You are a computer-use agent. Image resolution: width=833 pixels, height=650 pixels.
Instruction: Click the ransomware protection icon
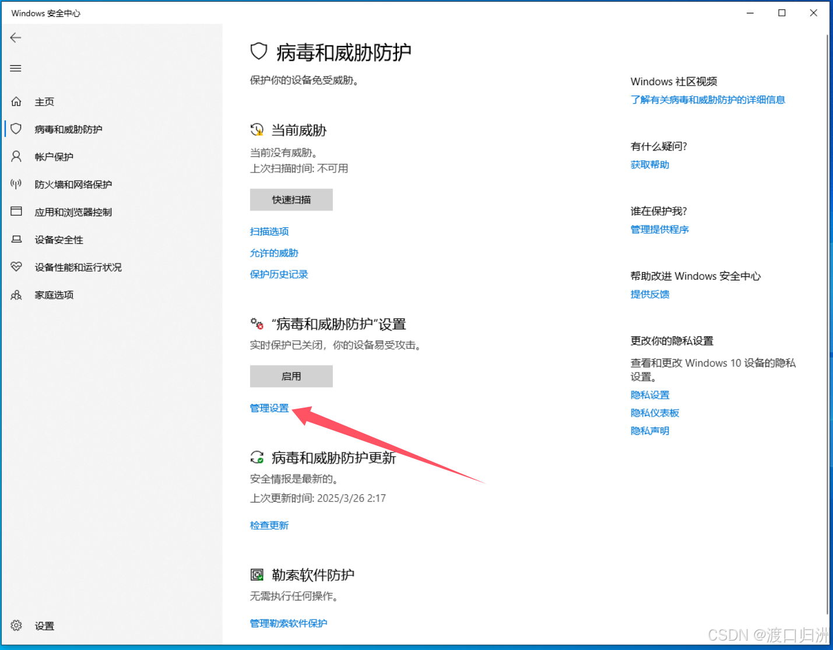point(256,575)
